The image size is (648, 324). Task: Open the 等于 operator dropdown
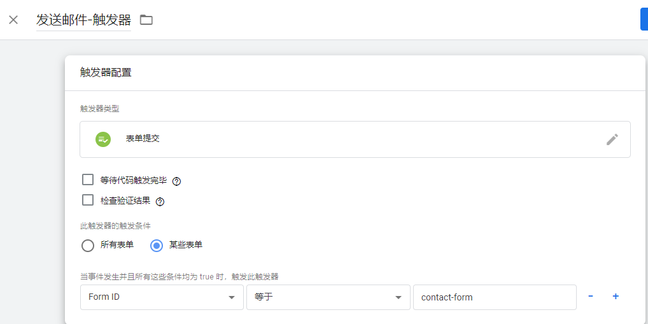[328, 297]
